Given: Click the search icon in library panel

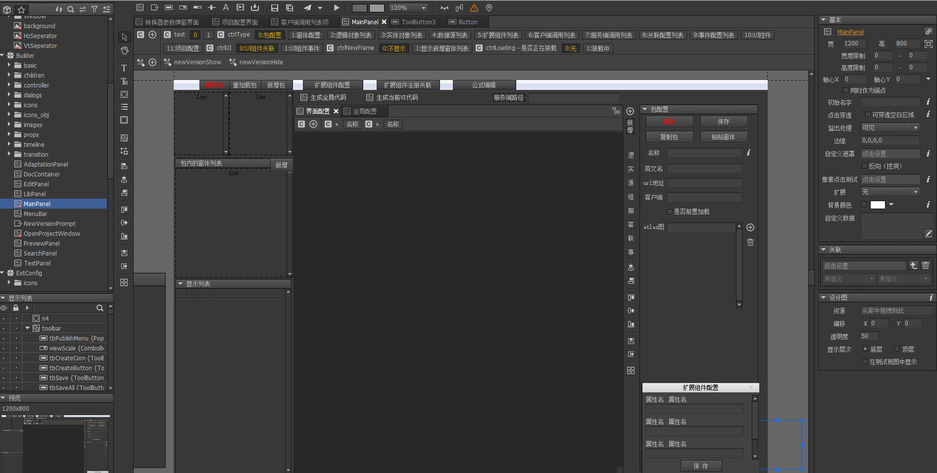Looking at the screenshot, I should pyautogui.click(x=71, y=9).
